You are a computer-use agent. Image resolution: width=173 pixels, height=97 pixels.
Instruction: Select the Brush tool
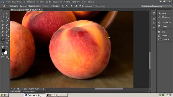7,25
